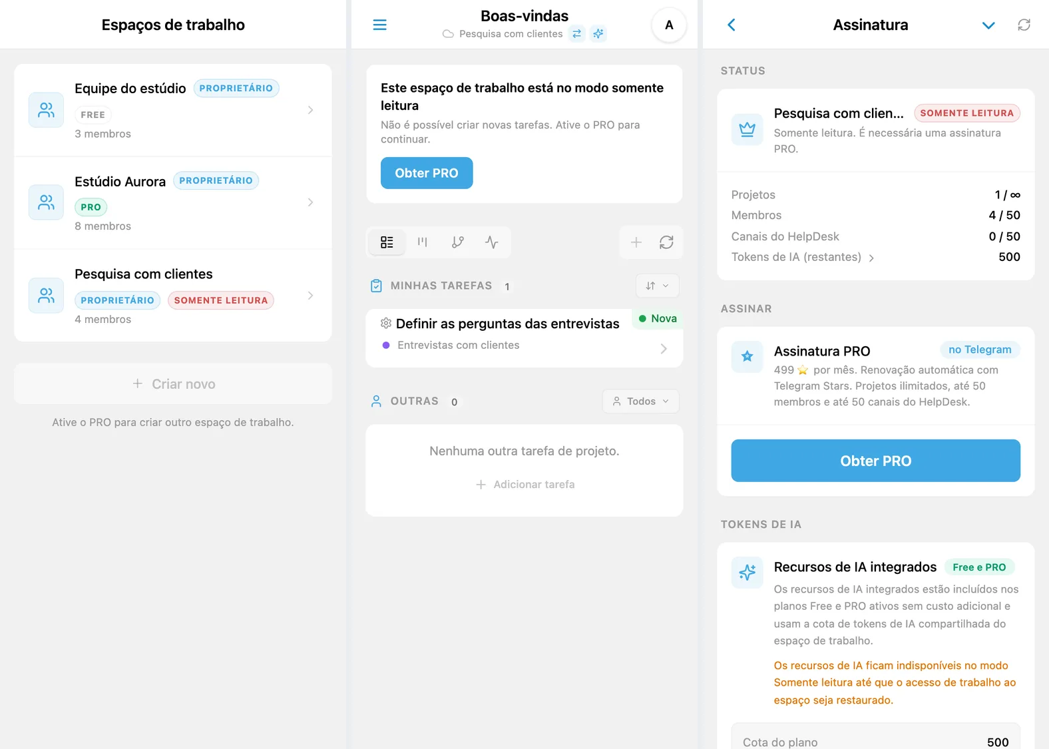
Task: Click the Canais do HelpDesk row
Action: (875, 236)
